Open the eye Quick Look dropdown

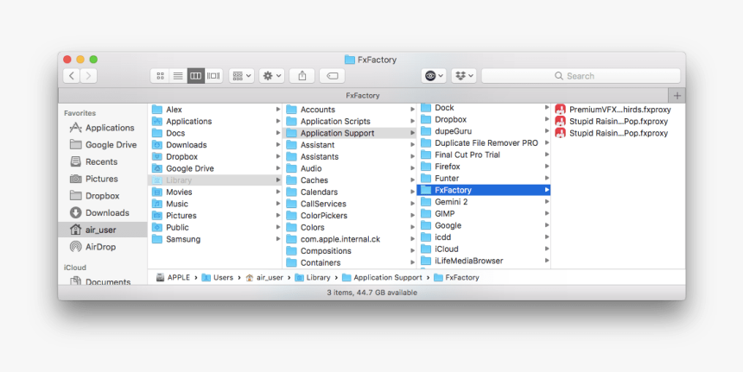pos(434,76)
